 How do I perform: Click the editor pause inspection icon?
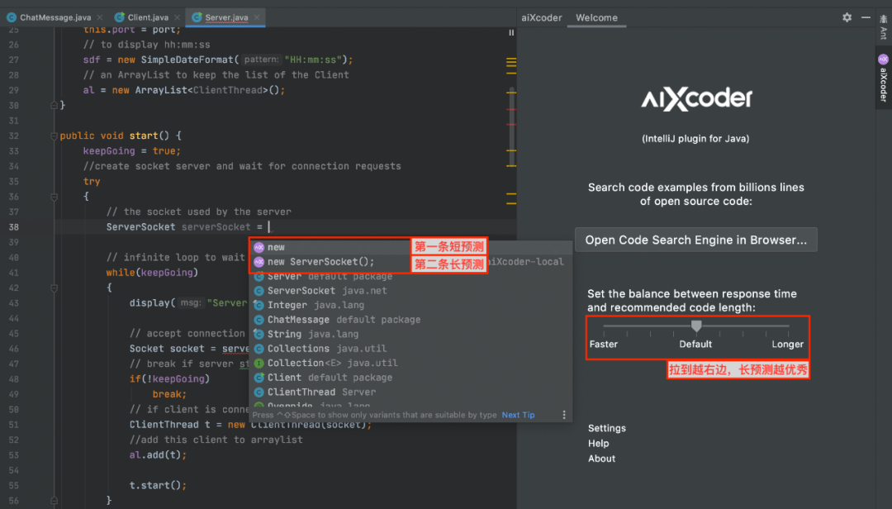[x=511, y=32]
